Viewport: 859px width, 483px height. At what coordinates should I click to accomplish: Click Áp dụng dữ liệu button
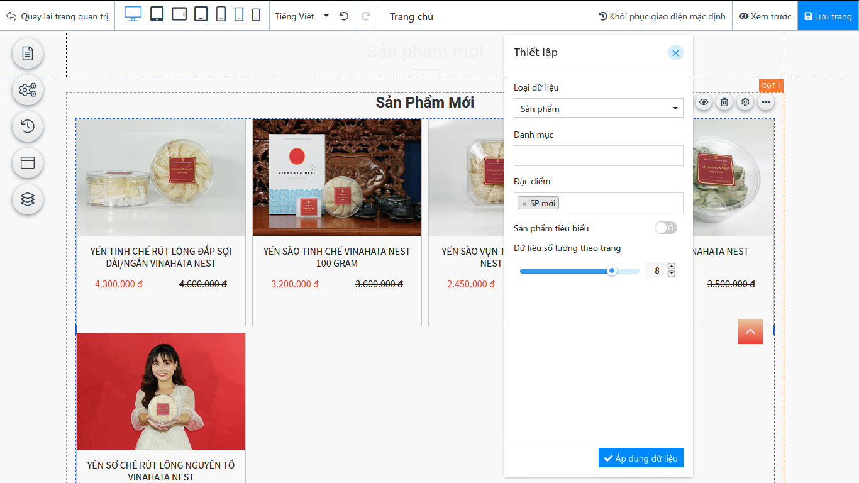click(641, 458)
